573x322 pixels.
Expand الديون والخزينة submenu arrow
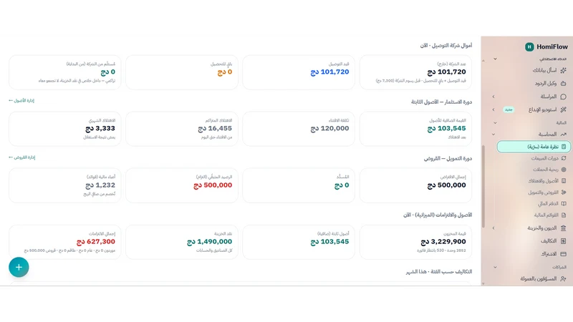tap(493, 228)
